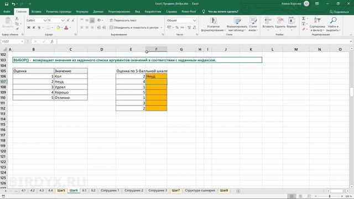The width and height of the screenshot is (354, 199).
Task: Toggle bottom vertical alignment
Action: coord(92,20)
